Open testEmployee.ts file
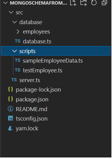This screenshot has height=159, width=112. point(43,70)
